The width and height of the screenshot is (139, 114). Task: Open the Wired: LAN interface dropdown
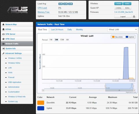click(x=122, y=30)
